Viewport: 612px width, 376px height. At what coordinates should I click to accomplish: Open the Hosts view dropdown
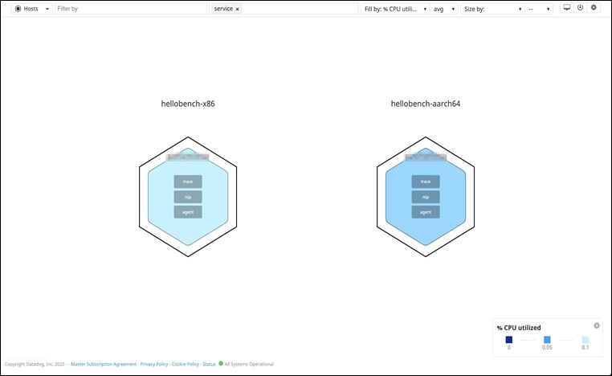31,9
